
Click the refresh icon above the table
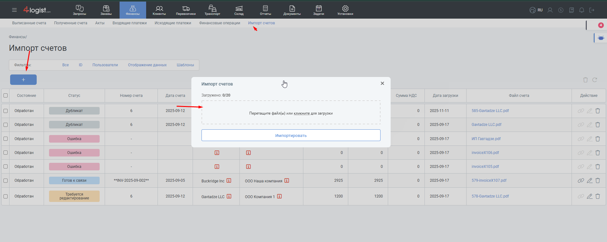click(594, 80)
